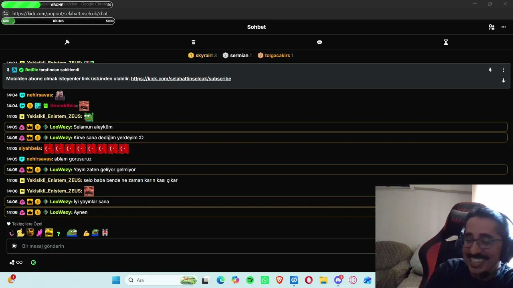The height and width of the screenshot is (288, 513).
Task: Click the BotRix username in pinned message
Action: click(x=32, y=70)
